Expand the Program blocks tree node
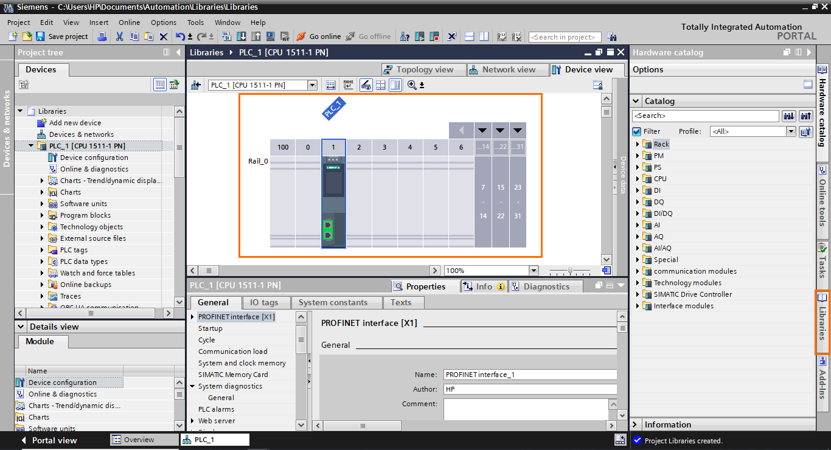 pos(43,215)
